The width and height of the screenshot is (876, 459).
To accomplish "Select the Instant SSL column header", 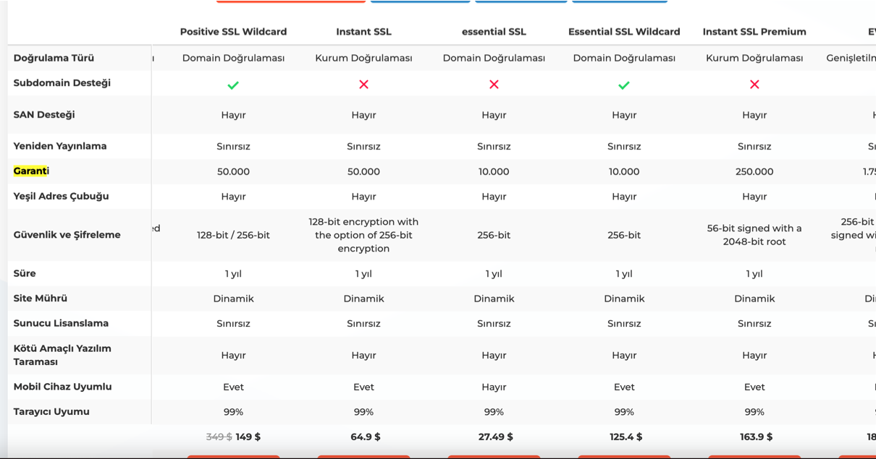I will [363, 32].
